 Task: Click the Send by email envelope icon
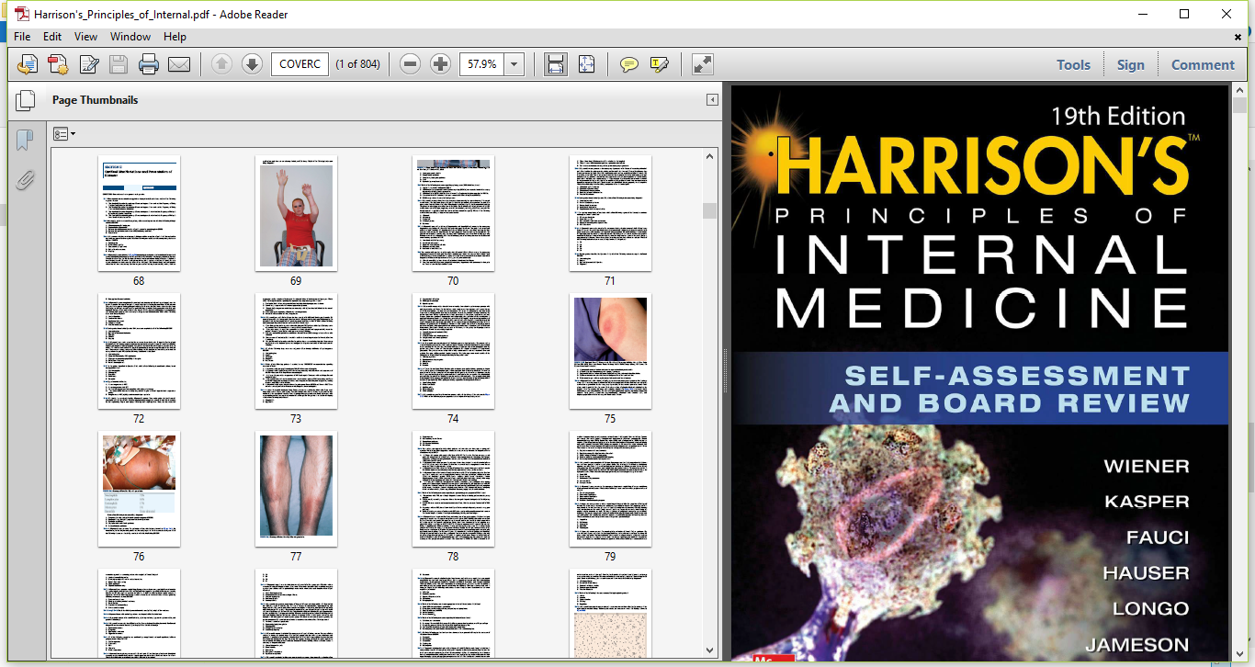[179, 64]
